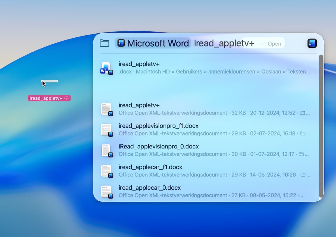
Task: Click folder icon at end of iread_applecar_f1.docx row
Action: point(302,175)
